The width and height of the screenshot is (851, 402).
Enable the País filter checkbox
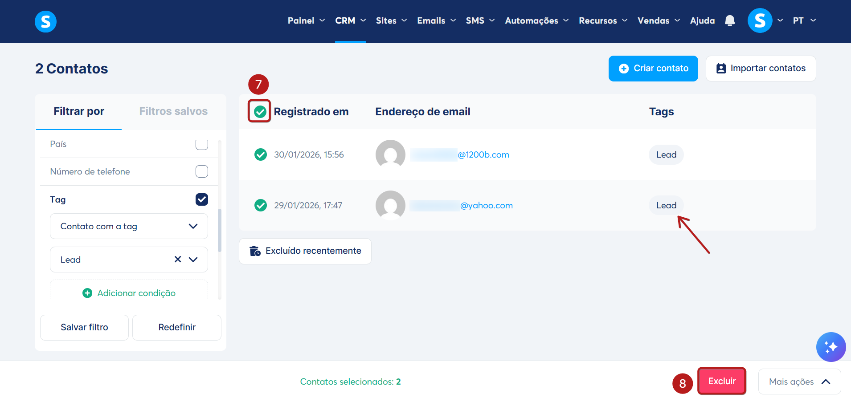pyautogui.click(x=202, y=144)
